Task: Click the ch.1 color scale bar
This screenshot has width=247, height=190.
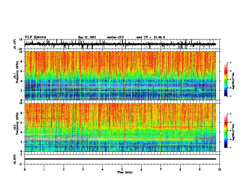Action: (226, 79)
